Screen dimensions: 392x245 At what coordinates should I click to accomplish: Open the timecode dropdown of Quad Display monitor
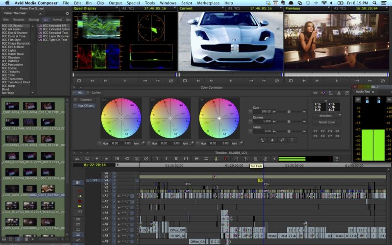pyautogui.click(x=175, y=8)
